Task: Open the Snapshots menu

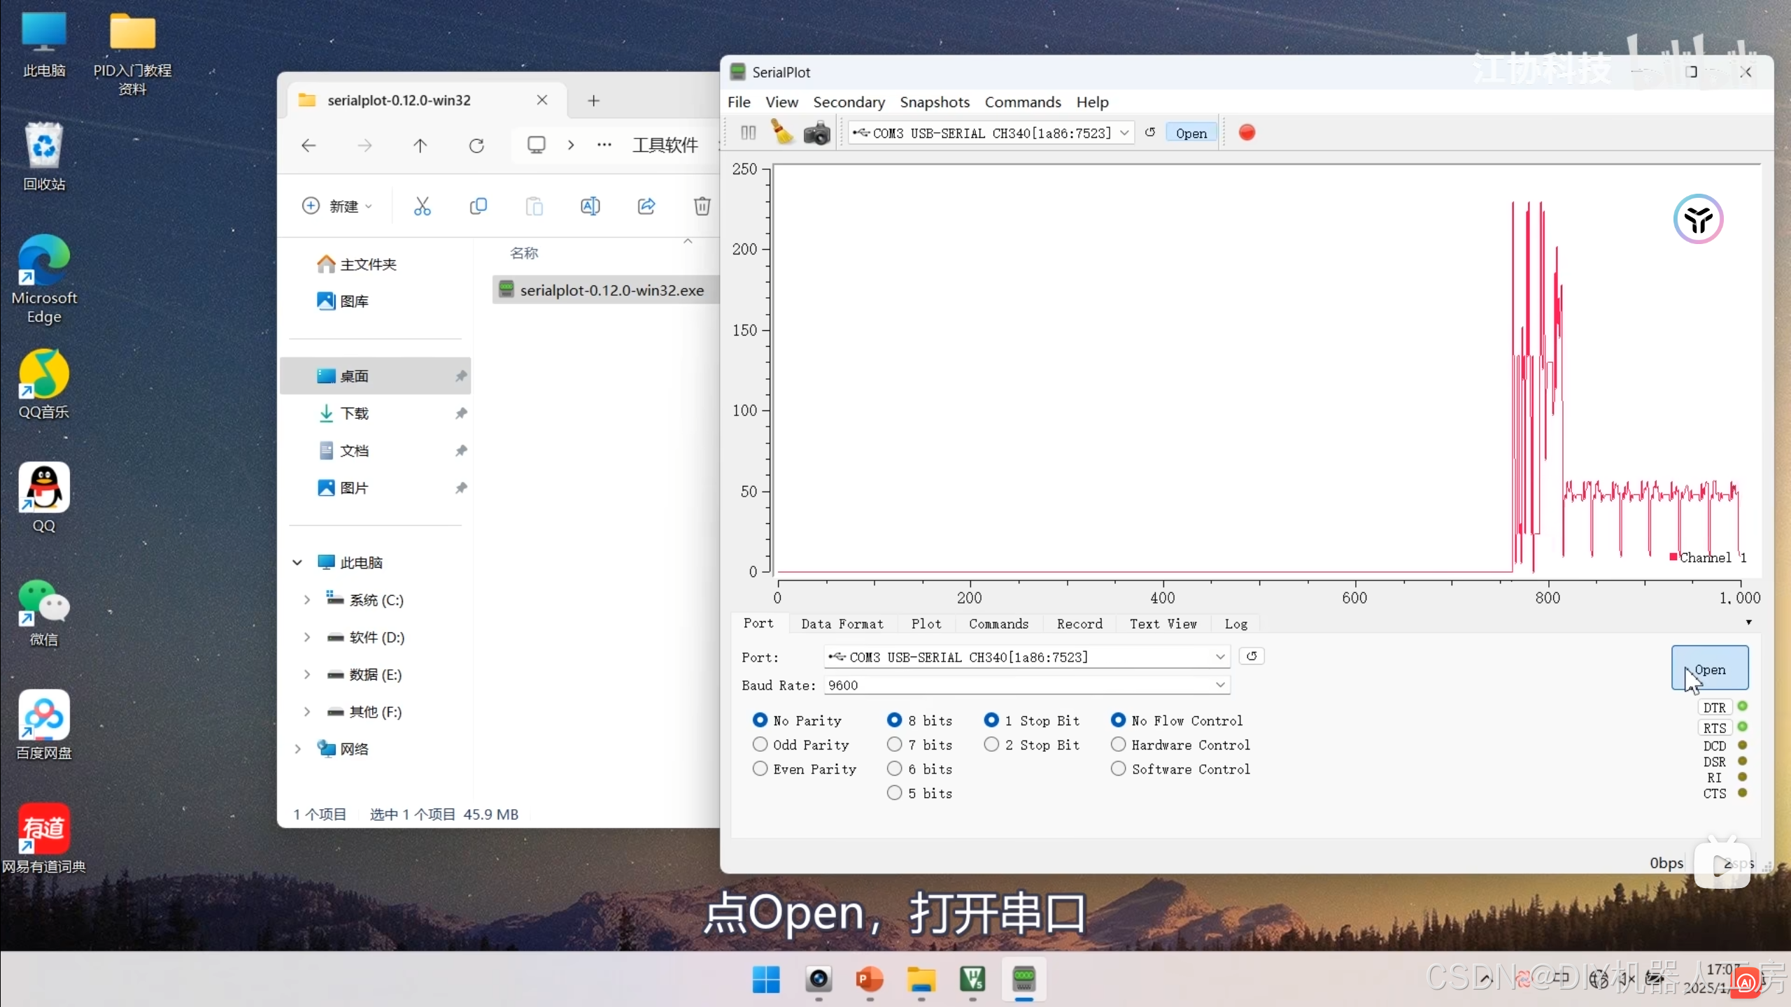Action: coord(934,102)
